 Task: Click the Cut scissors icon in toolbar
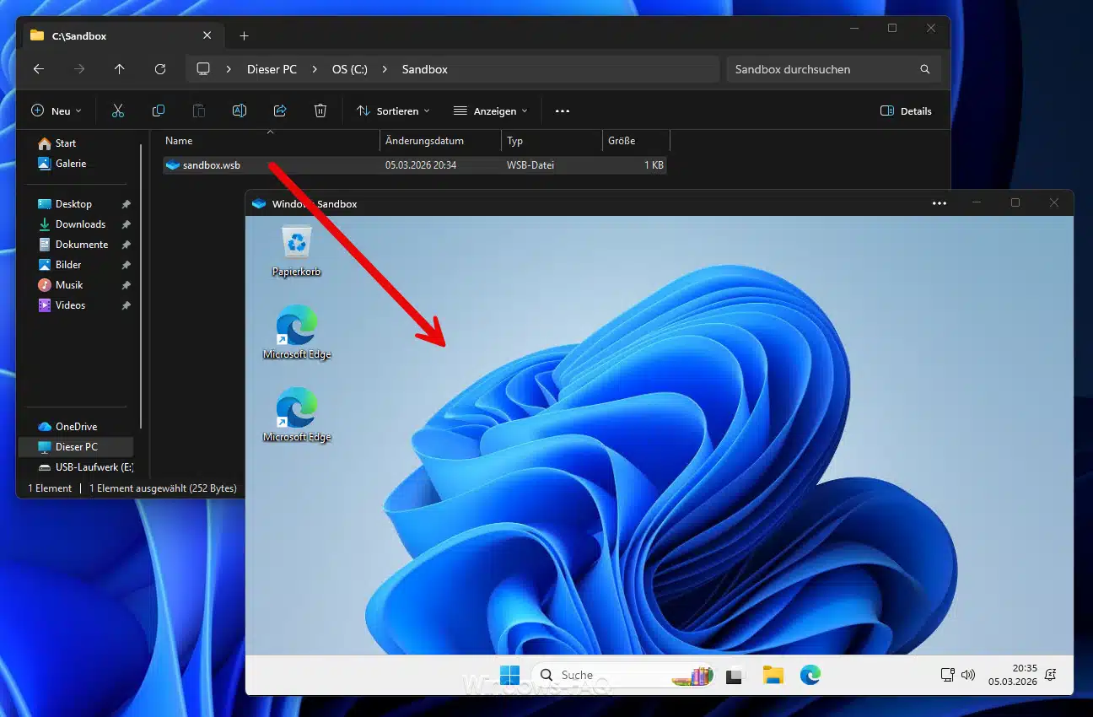coord(118,111)
